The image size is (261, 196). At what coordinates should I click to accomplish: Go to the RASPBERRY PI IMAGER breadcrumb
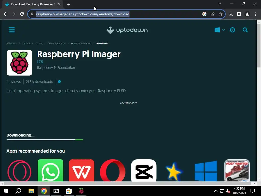(81, 43)
